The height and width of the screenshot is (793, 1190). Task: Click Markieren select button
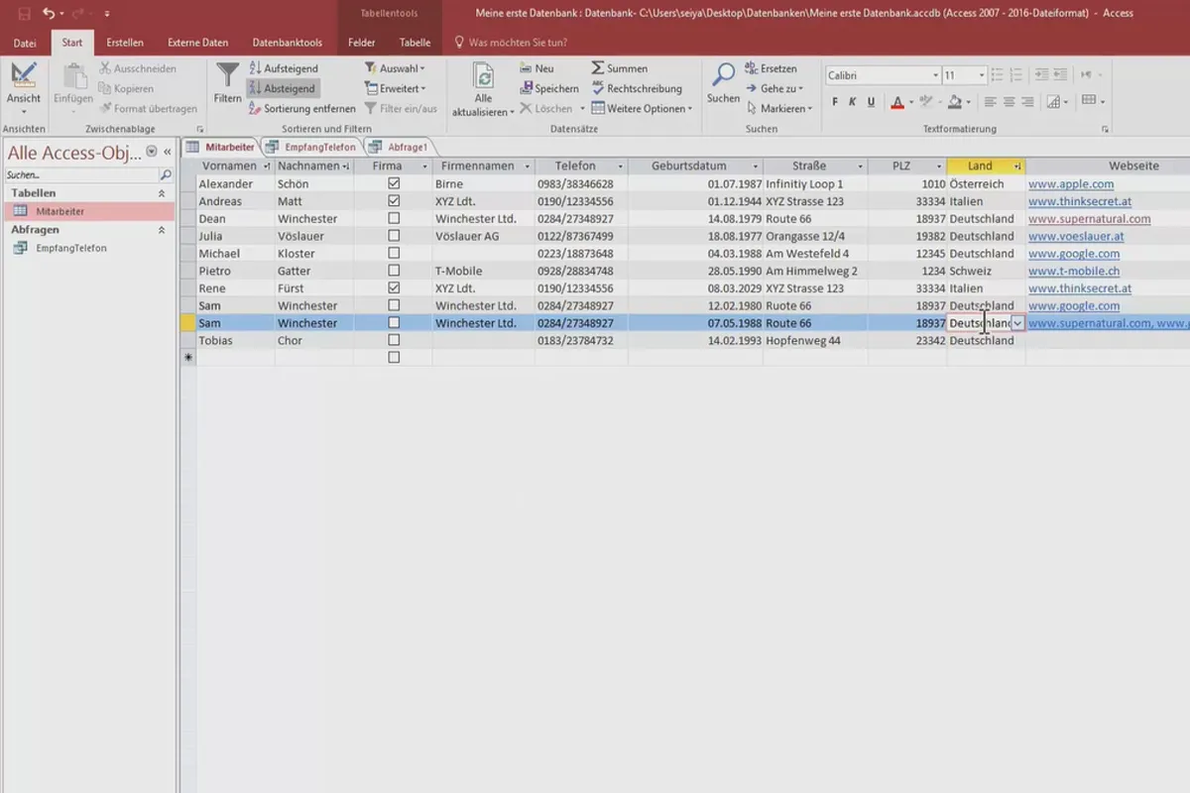pyautogui.click(x=779, y=109)
